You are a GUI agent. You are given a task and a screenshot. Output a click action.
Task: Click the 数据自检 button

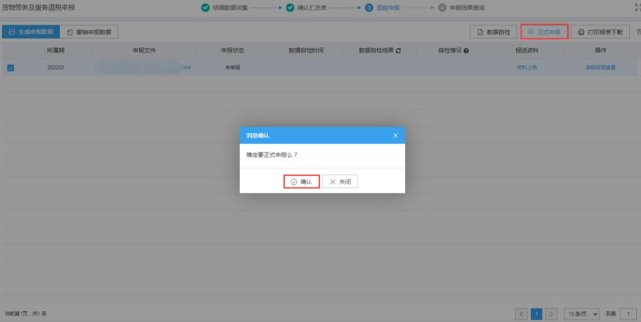493,32
